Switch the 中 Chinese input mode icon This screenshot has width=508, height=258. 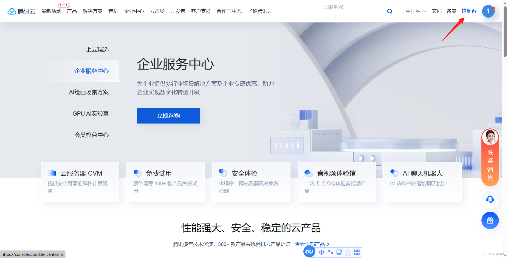point(321,252)
